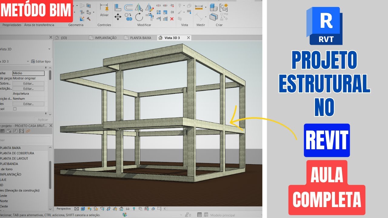Expand the view control bar chevron arrow
Screen dimensions: 388x218
pyautogui.click(x=165, y=209)
